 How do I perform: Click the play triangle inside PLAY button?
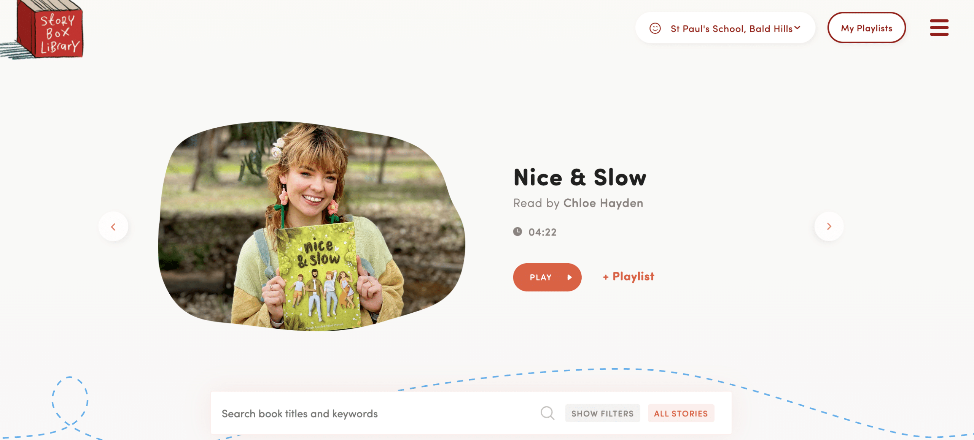(x=570, y=277)
